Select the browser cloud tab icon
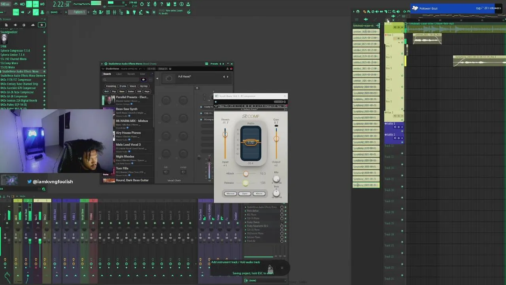 pos(33,25)
